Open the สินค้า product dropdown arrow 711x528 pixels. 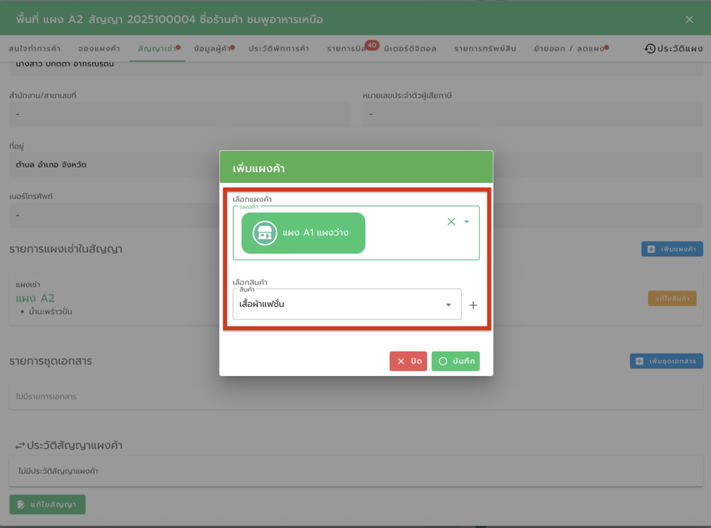coord(449,305)
